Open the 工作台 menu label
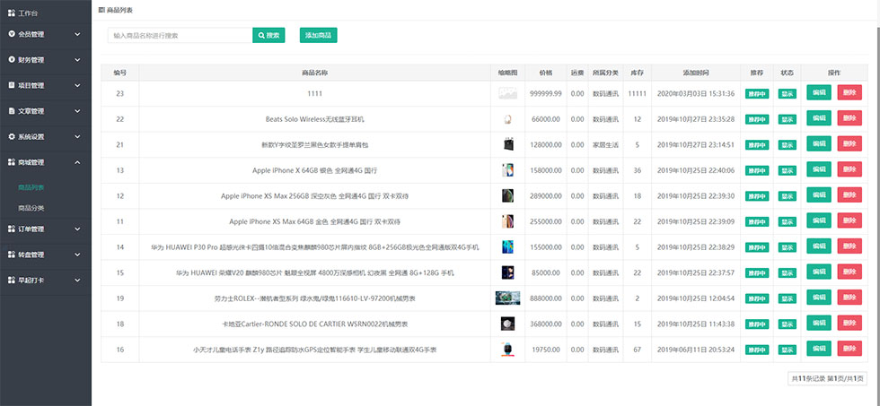The height and width of the screenshot is (406, 880). click(x=28, y=13)
